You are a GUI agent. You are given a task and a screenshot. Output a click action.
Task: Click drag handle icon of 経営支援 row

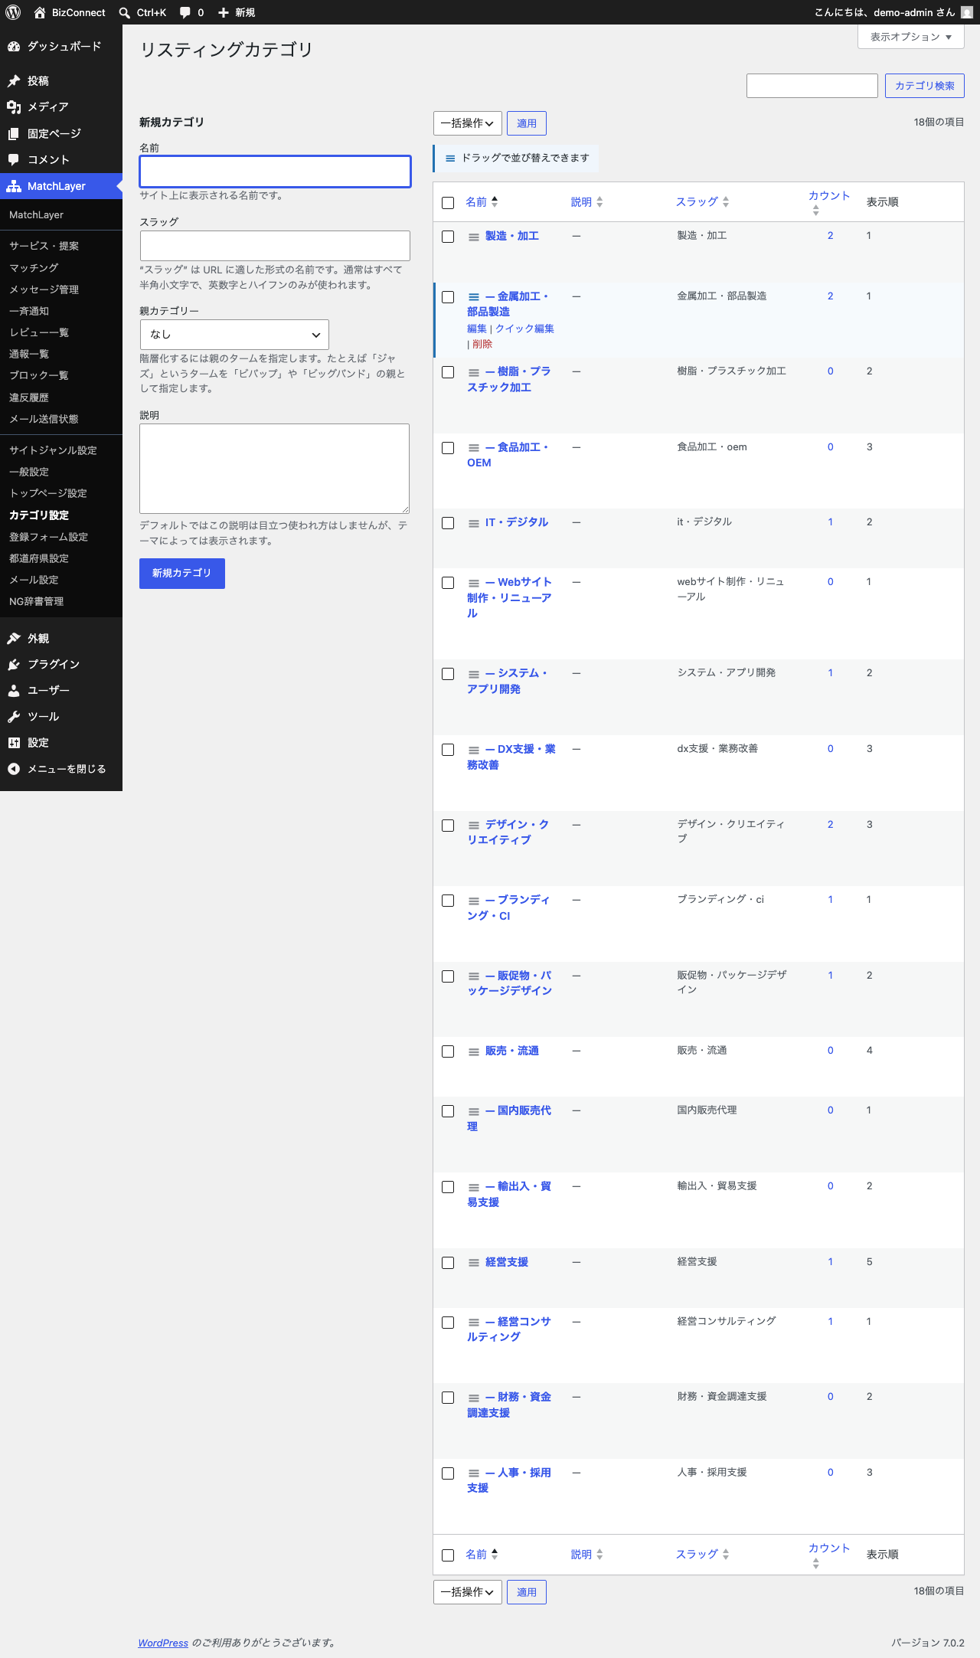click(474, 1263)
